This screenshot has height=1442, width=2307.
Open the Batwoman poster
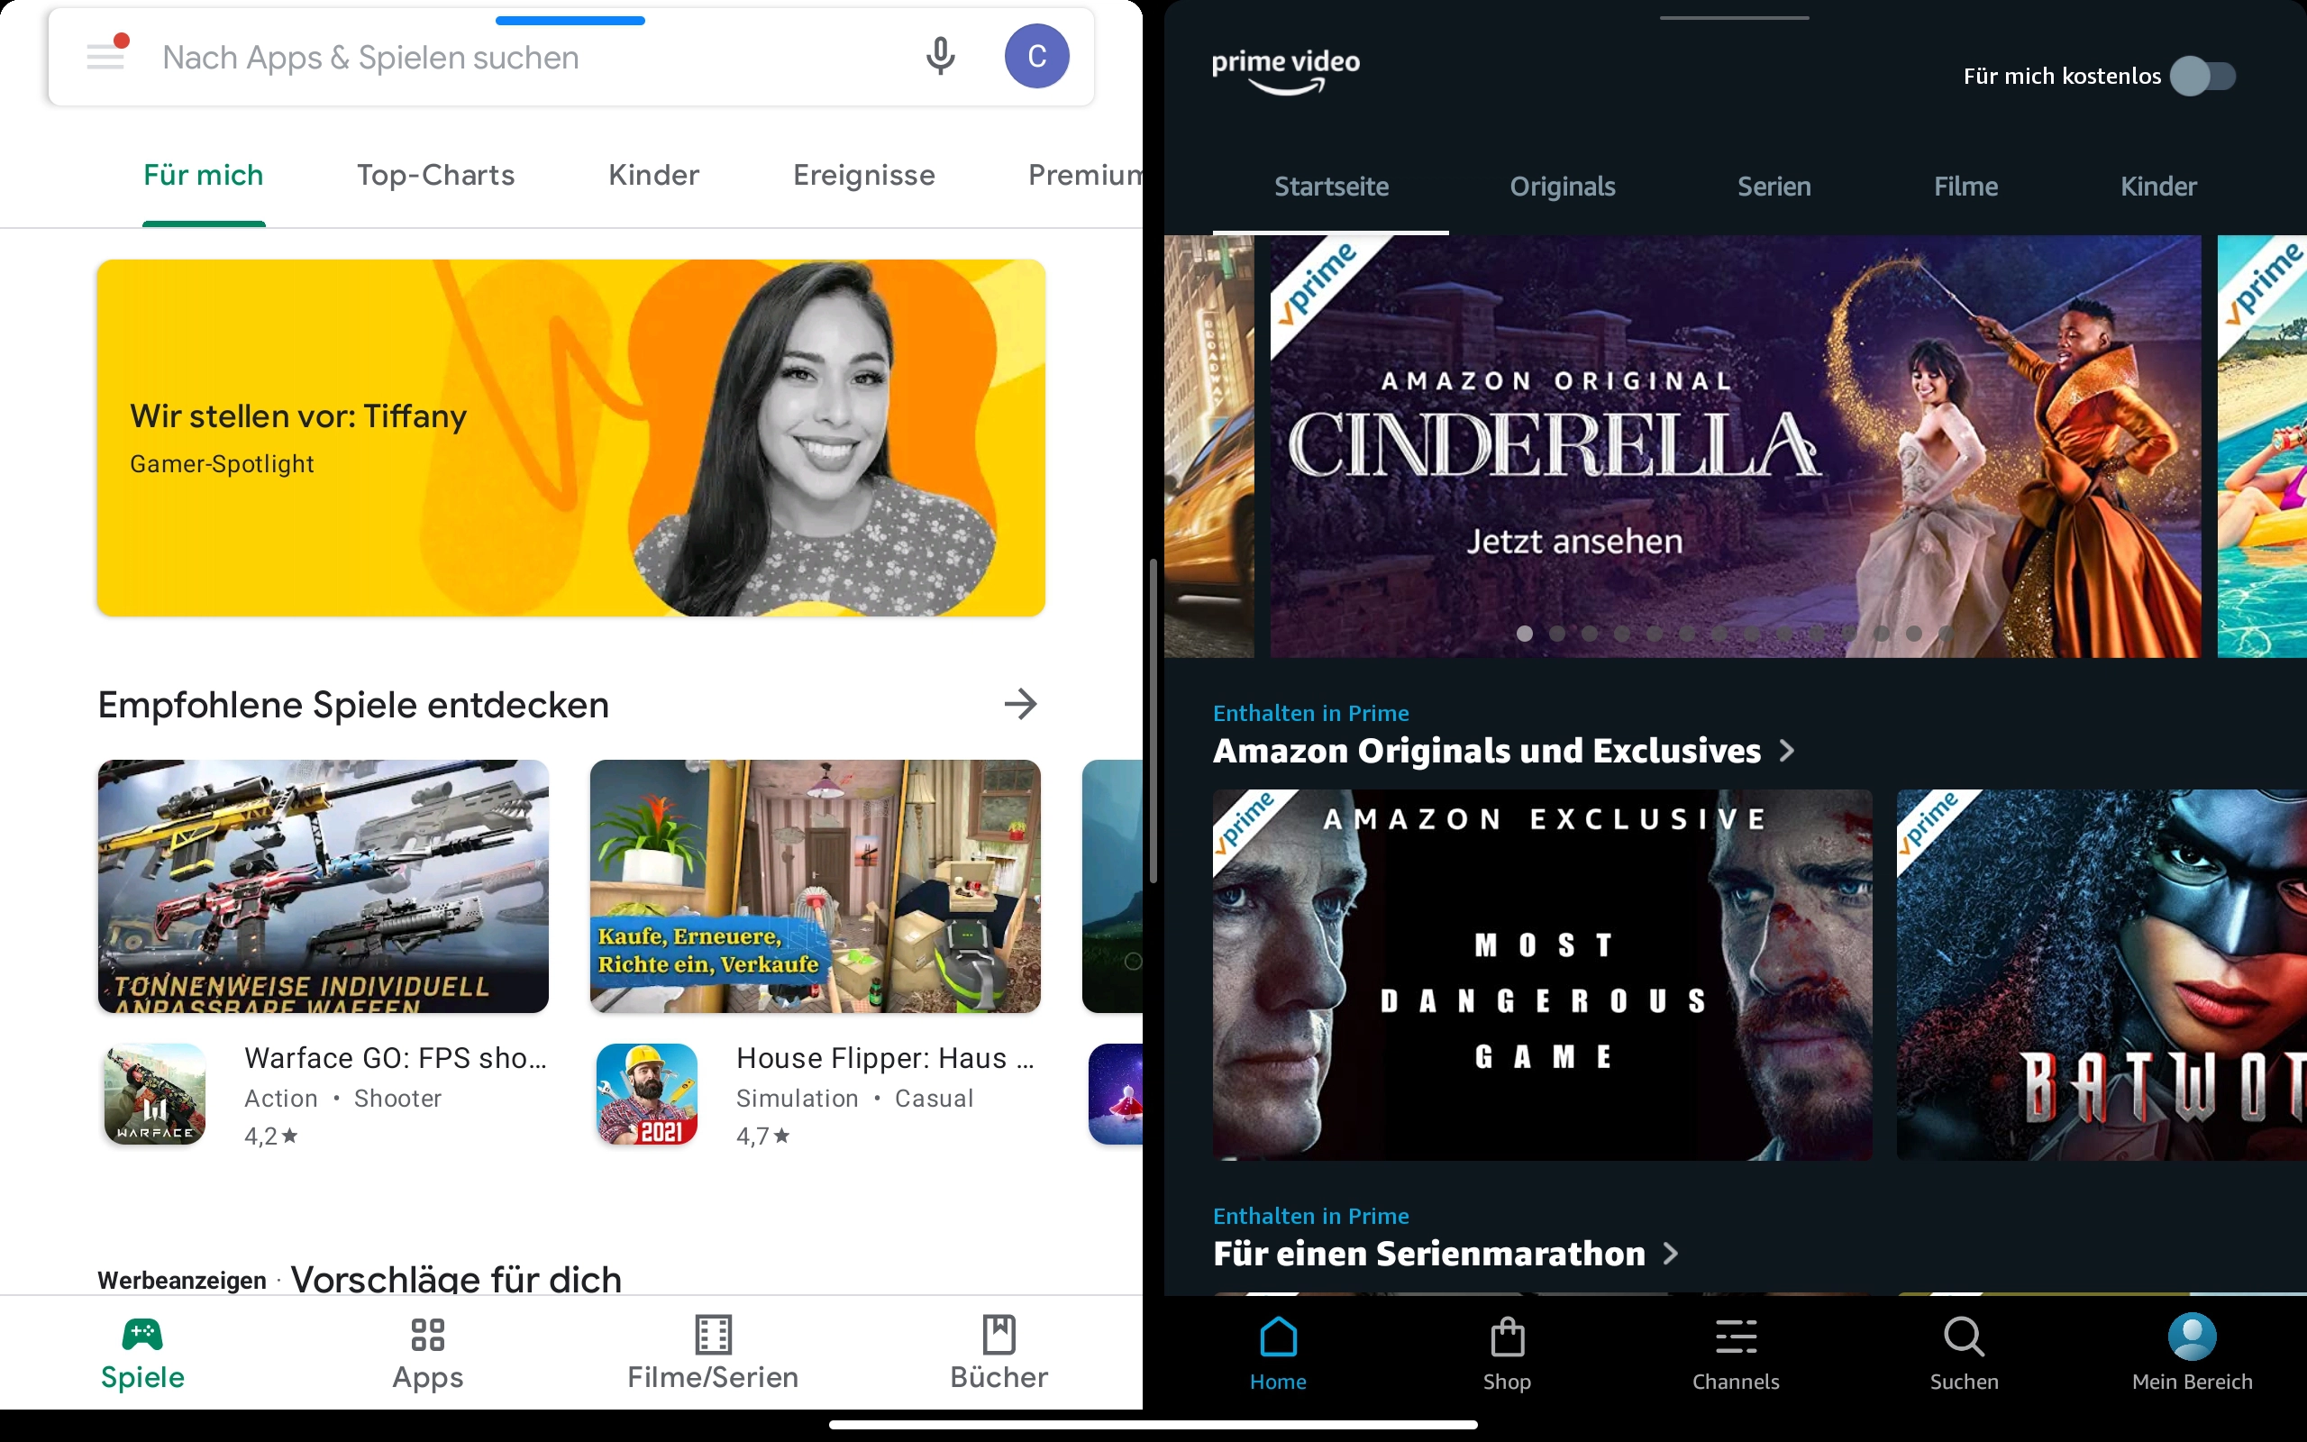click(2102, 974)
